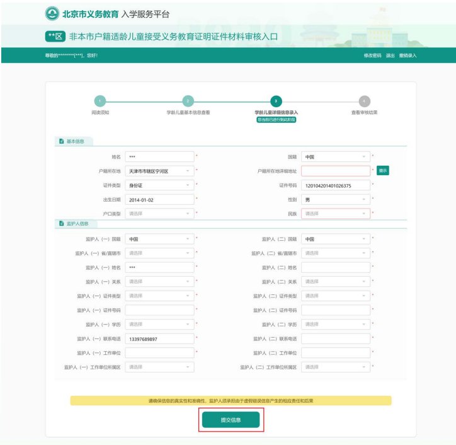Click the 姓名 input field

[x=159, y=157]
